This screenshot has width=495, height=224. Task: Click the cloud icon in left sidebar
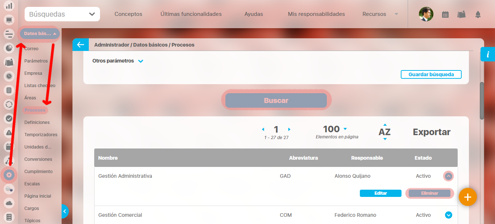(9, 203)
